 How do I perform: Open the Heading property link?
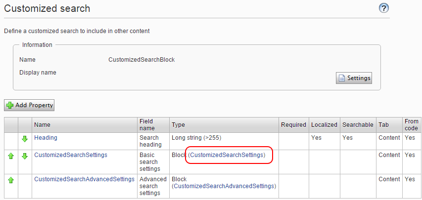pos(46,138)
